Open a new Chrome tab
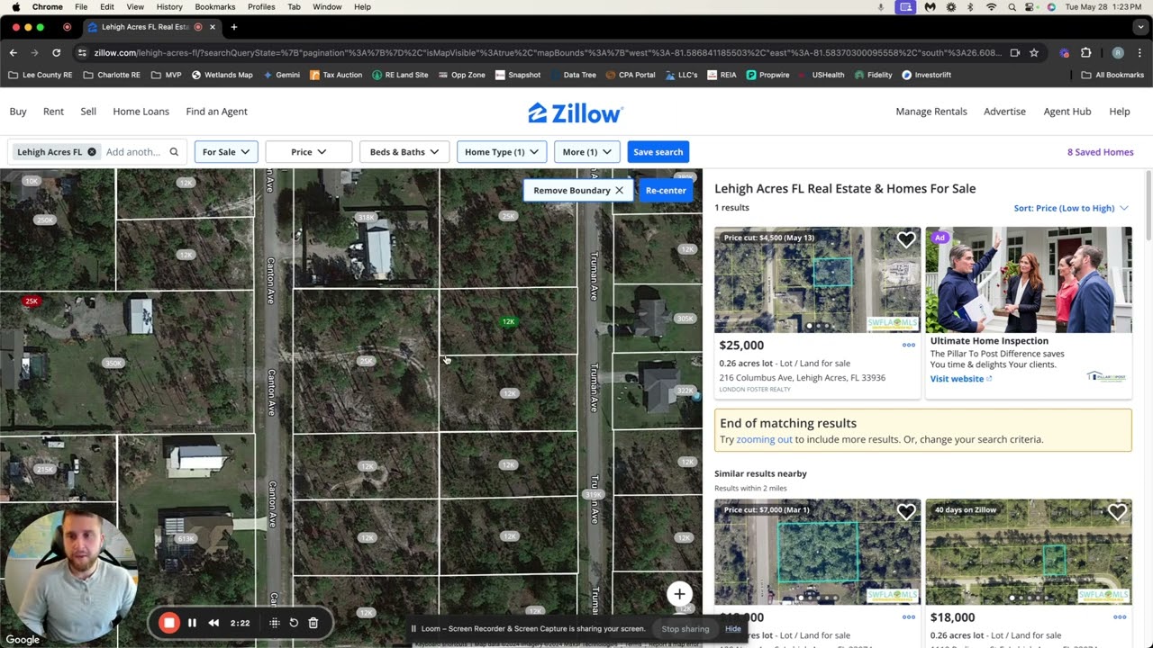The height and width of the screenshot is (648, 1153). click(x=234, y=27)
